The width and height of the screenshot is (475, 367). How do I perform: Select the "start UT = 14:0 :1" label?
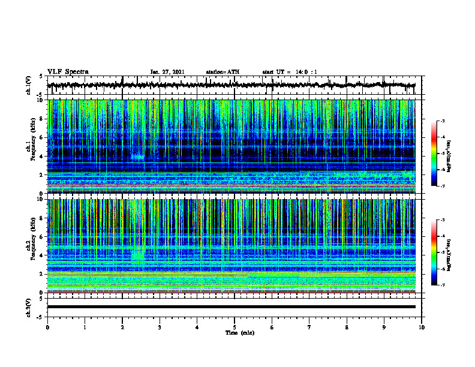[x=290, y=72]
